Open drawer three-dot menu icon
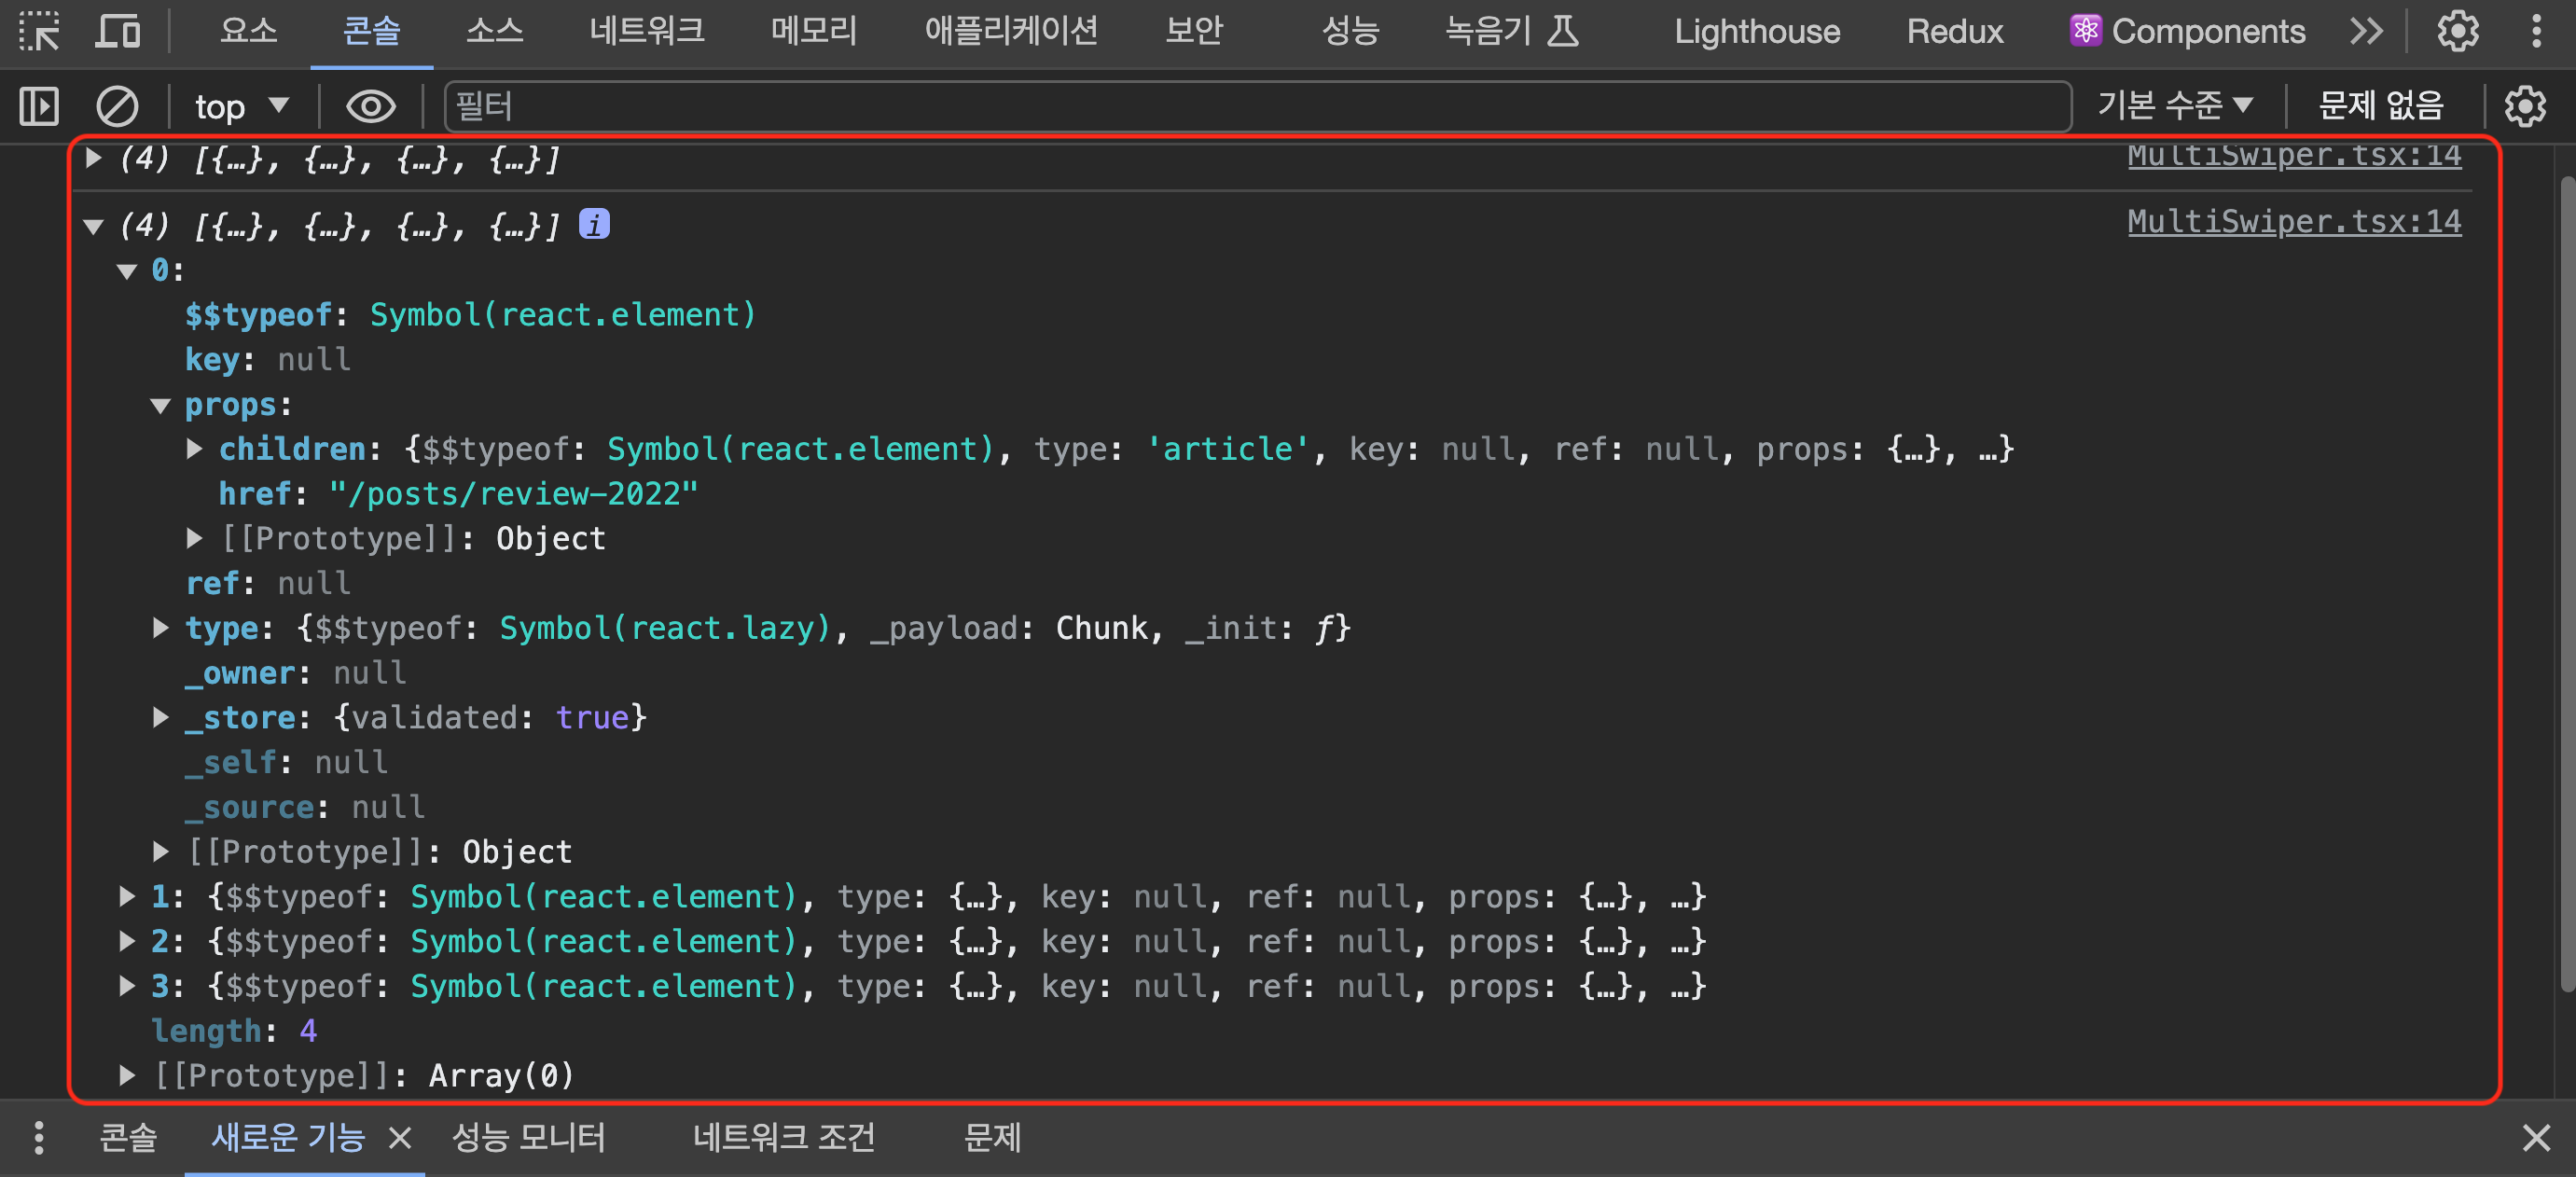This screenshot has height=1177, width=2576. click(x=38, y=1137)
